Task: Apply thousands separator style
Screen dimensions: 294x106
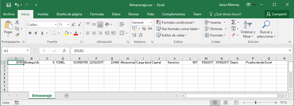Action: point(150,29)
